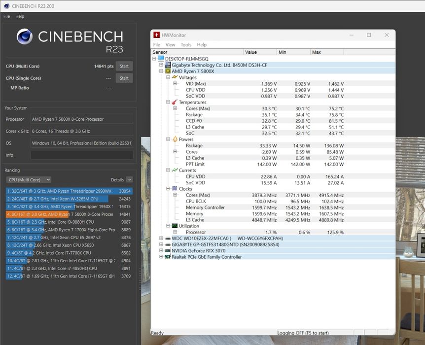Select the Package temperature row
The width and height of the screenshot is (425, 345).
(273, 114)
